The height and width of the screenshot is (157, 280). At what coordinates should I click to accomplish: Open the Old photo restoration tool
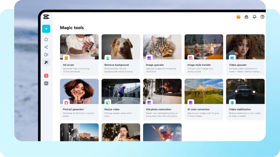(162, 98)
